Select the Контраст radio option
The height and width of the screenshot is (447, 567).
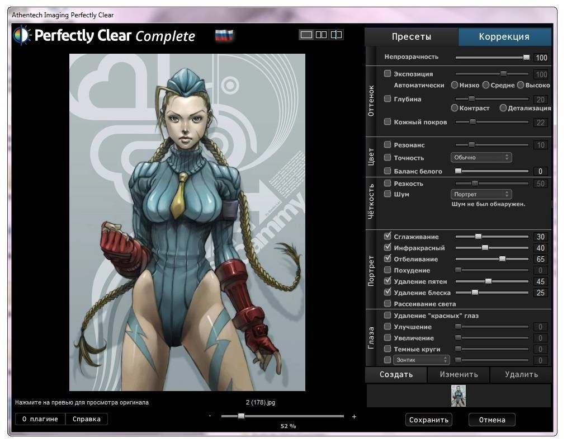tap(455, 108)
